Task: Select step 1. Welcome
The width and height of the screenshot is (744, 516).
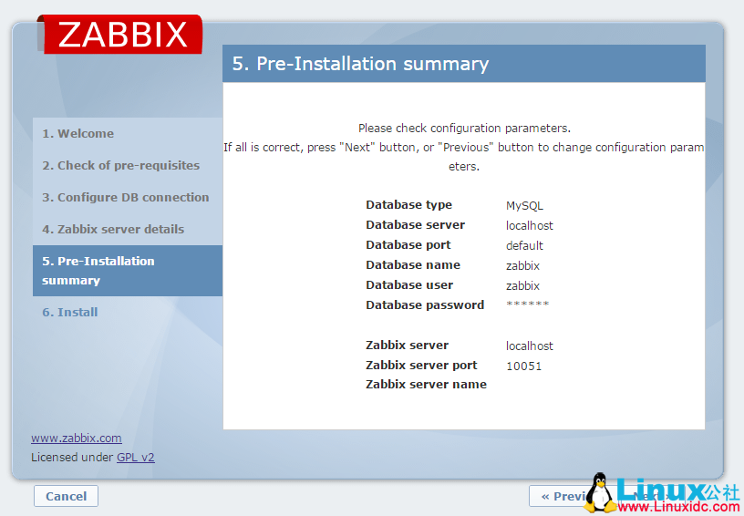Action: (x=77, y=133)
